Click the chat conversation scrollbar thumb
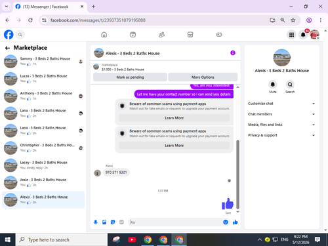The height and width of the screenshot is (246, 328). pos(237,174)
